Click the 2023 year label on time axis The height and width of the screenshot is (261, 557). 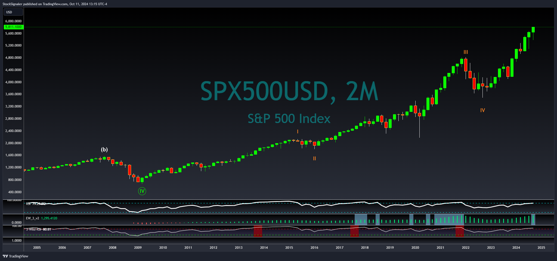point(491,248)
